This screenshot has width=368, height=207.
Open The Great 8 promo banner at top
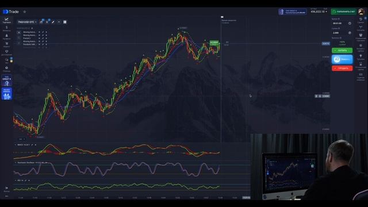pos(293,11)
